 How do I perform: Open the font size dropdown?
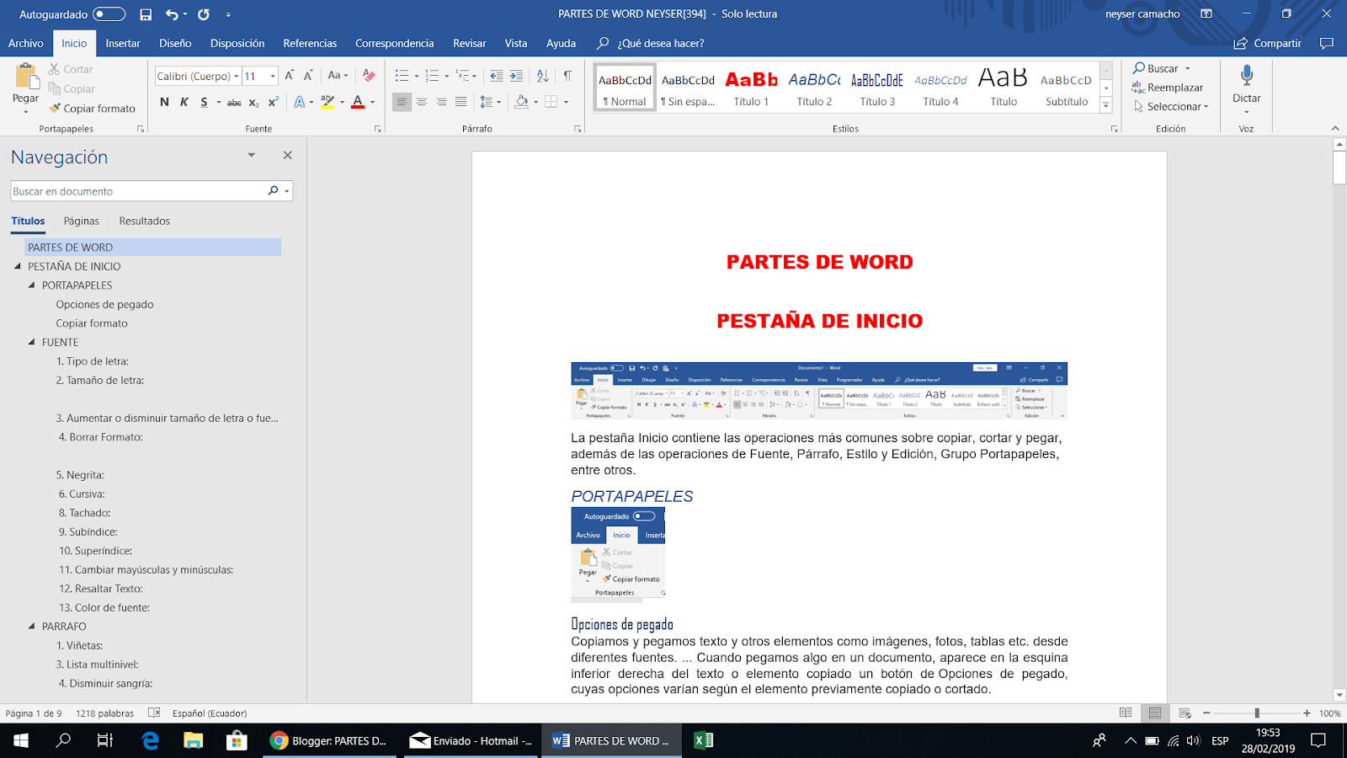(x=272, y=75)
